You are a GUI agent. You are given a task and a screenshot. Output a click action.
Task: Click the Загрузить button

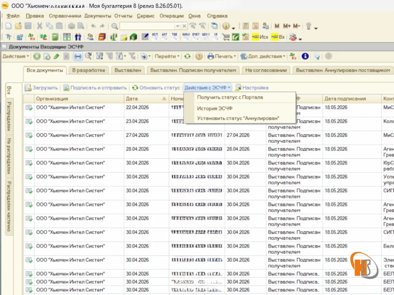click(x=42, y=88)
